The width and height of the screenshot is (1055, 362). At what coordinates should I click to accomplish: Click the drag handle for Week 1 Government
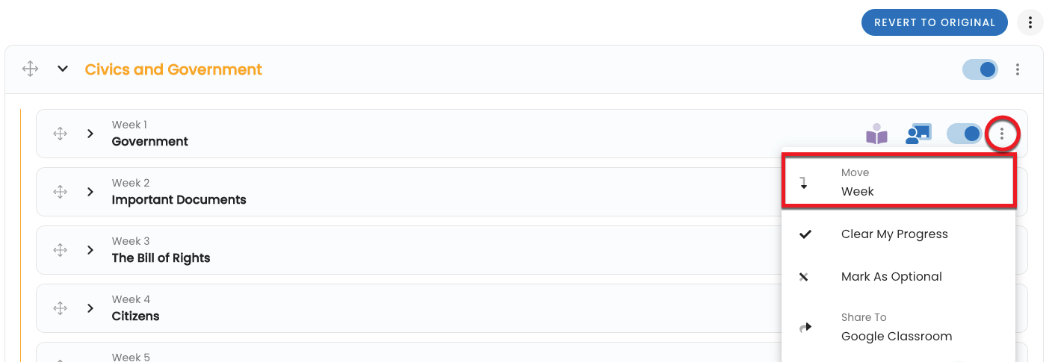pos(61,134)
